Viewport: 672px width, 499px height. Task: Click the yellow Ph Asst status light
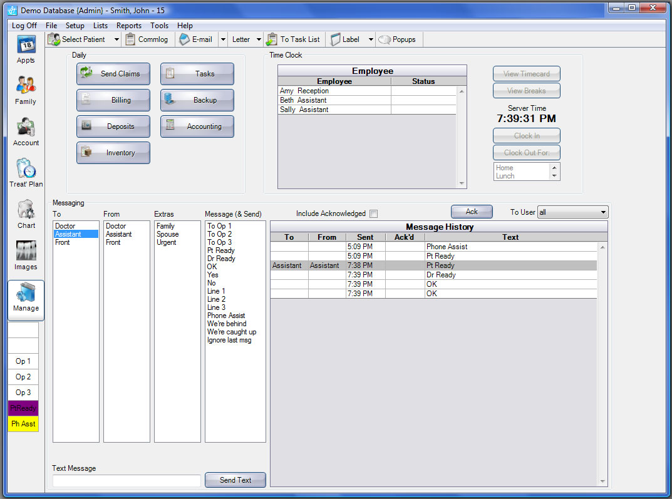23,424
